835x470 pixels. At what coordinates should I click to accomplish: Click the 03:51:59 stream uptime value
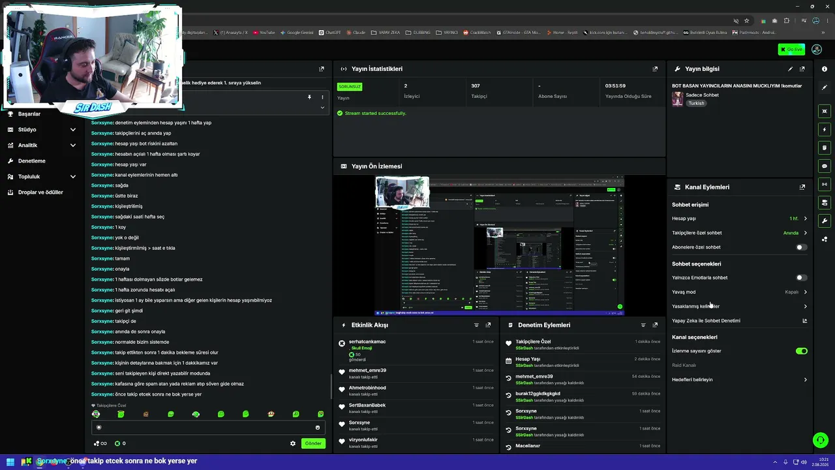coord(615,86)
